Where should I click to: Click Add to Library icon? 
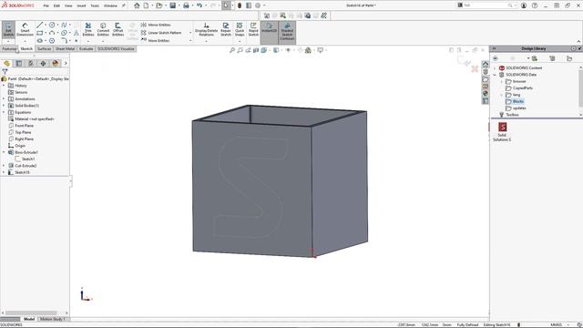coord(535,58)
